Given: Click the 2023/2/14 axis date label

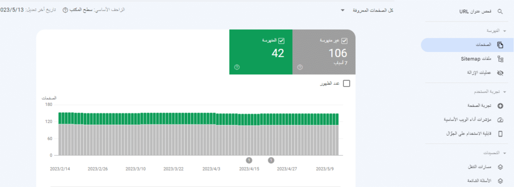Looking at the screenshot, I should pyautogui.click(x=60, y=169).
